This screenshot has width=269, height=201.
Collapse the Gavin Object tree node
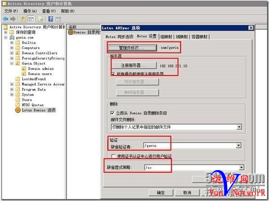12,63
